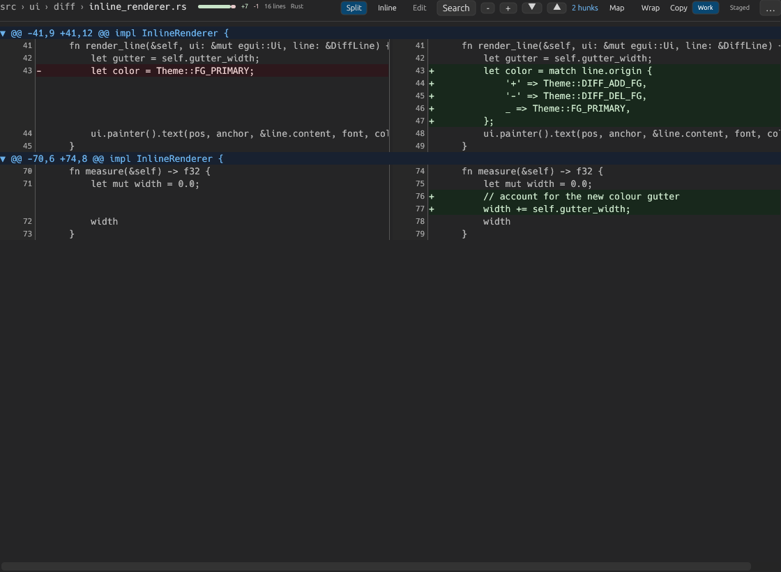Click left pane 'fn measure(&self)' line 70
The height and width of the screenshot is (572, 781).
(139, 172)
